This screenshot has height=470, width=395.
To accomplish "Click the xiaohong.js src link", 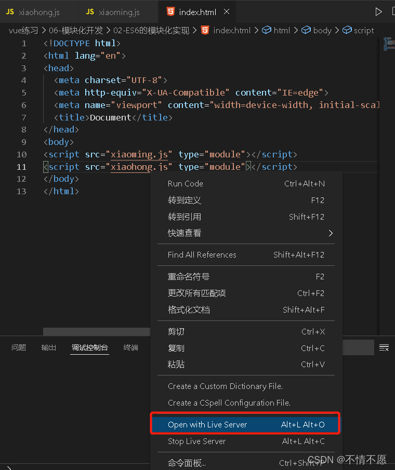I will [139, 167].
